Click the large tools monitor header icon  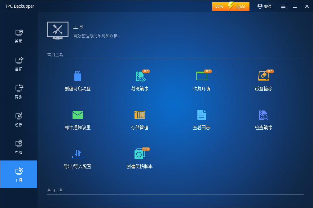coord(58,31)
